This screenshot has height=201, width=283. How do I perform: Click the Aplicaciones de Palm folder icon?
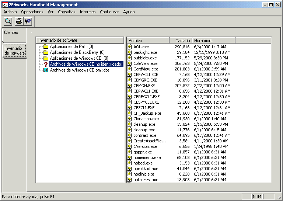(46, 46)
